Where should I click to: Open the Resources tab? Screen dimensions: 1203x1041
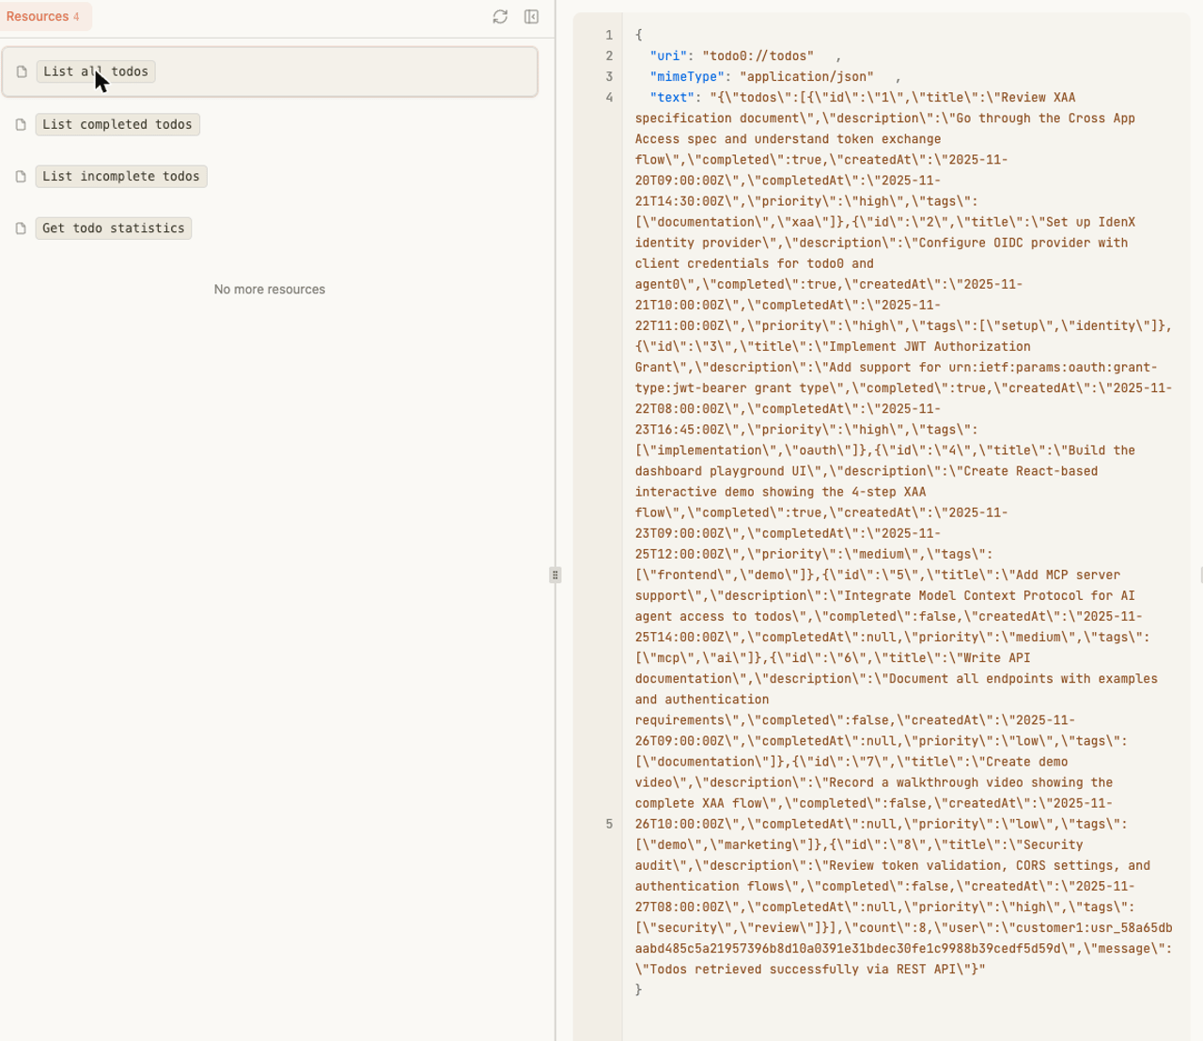click(45, 16)
